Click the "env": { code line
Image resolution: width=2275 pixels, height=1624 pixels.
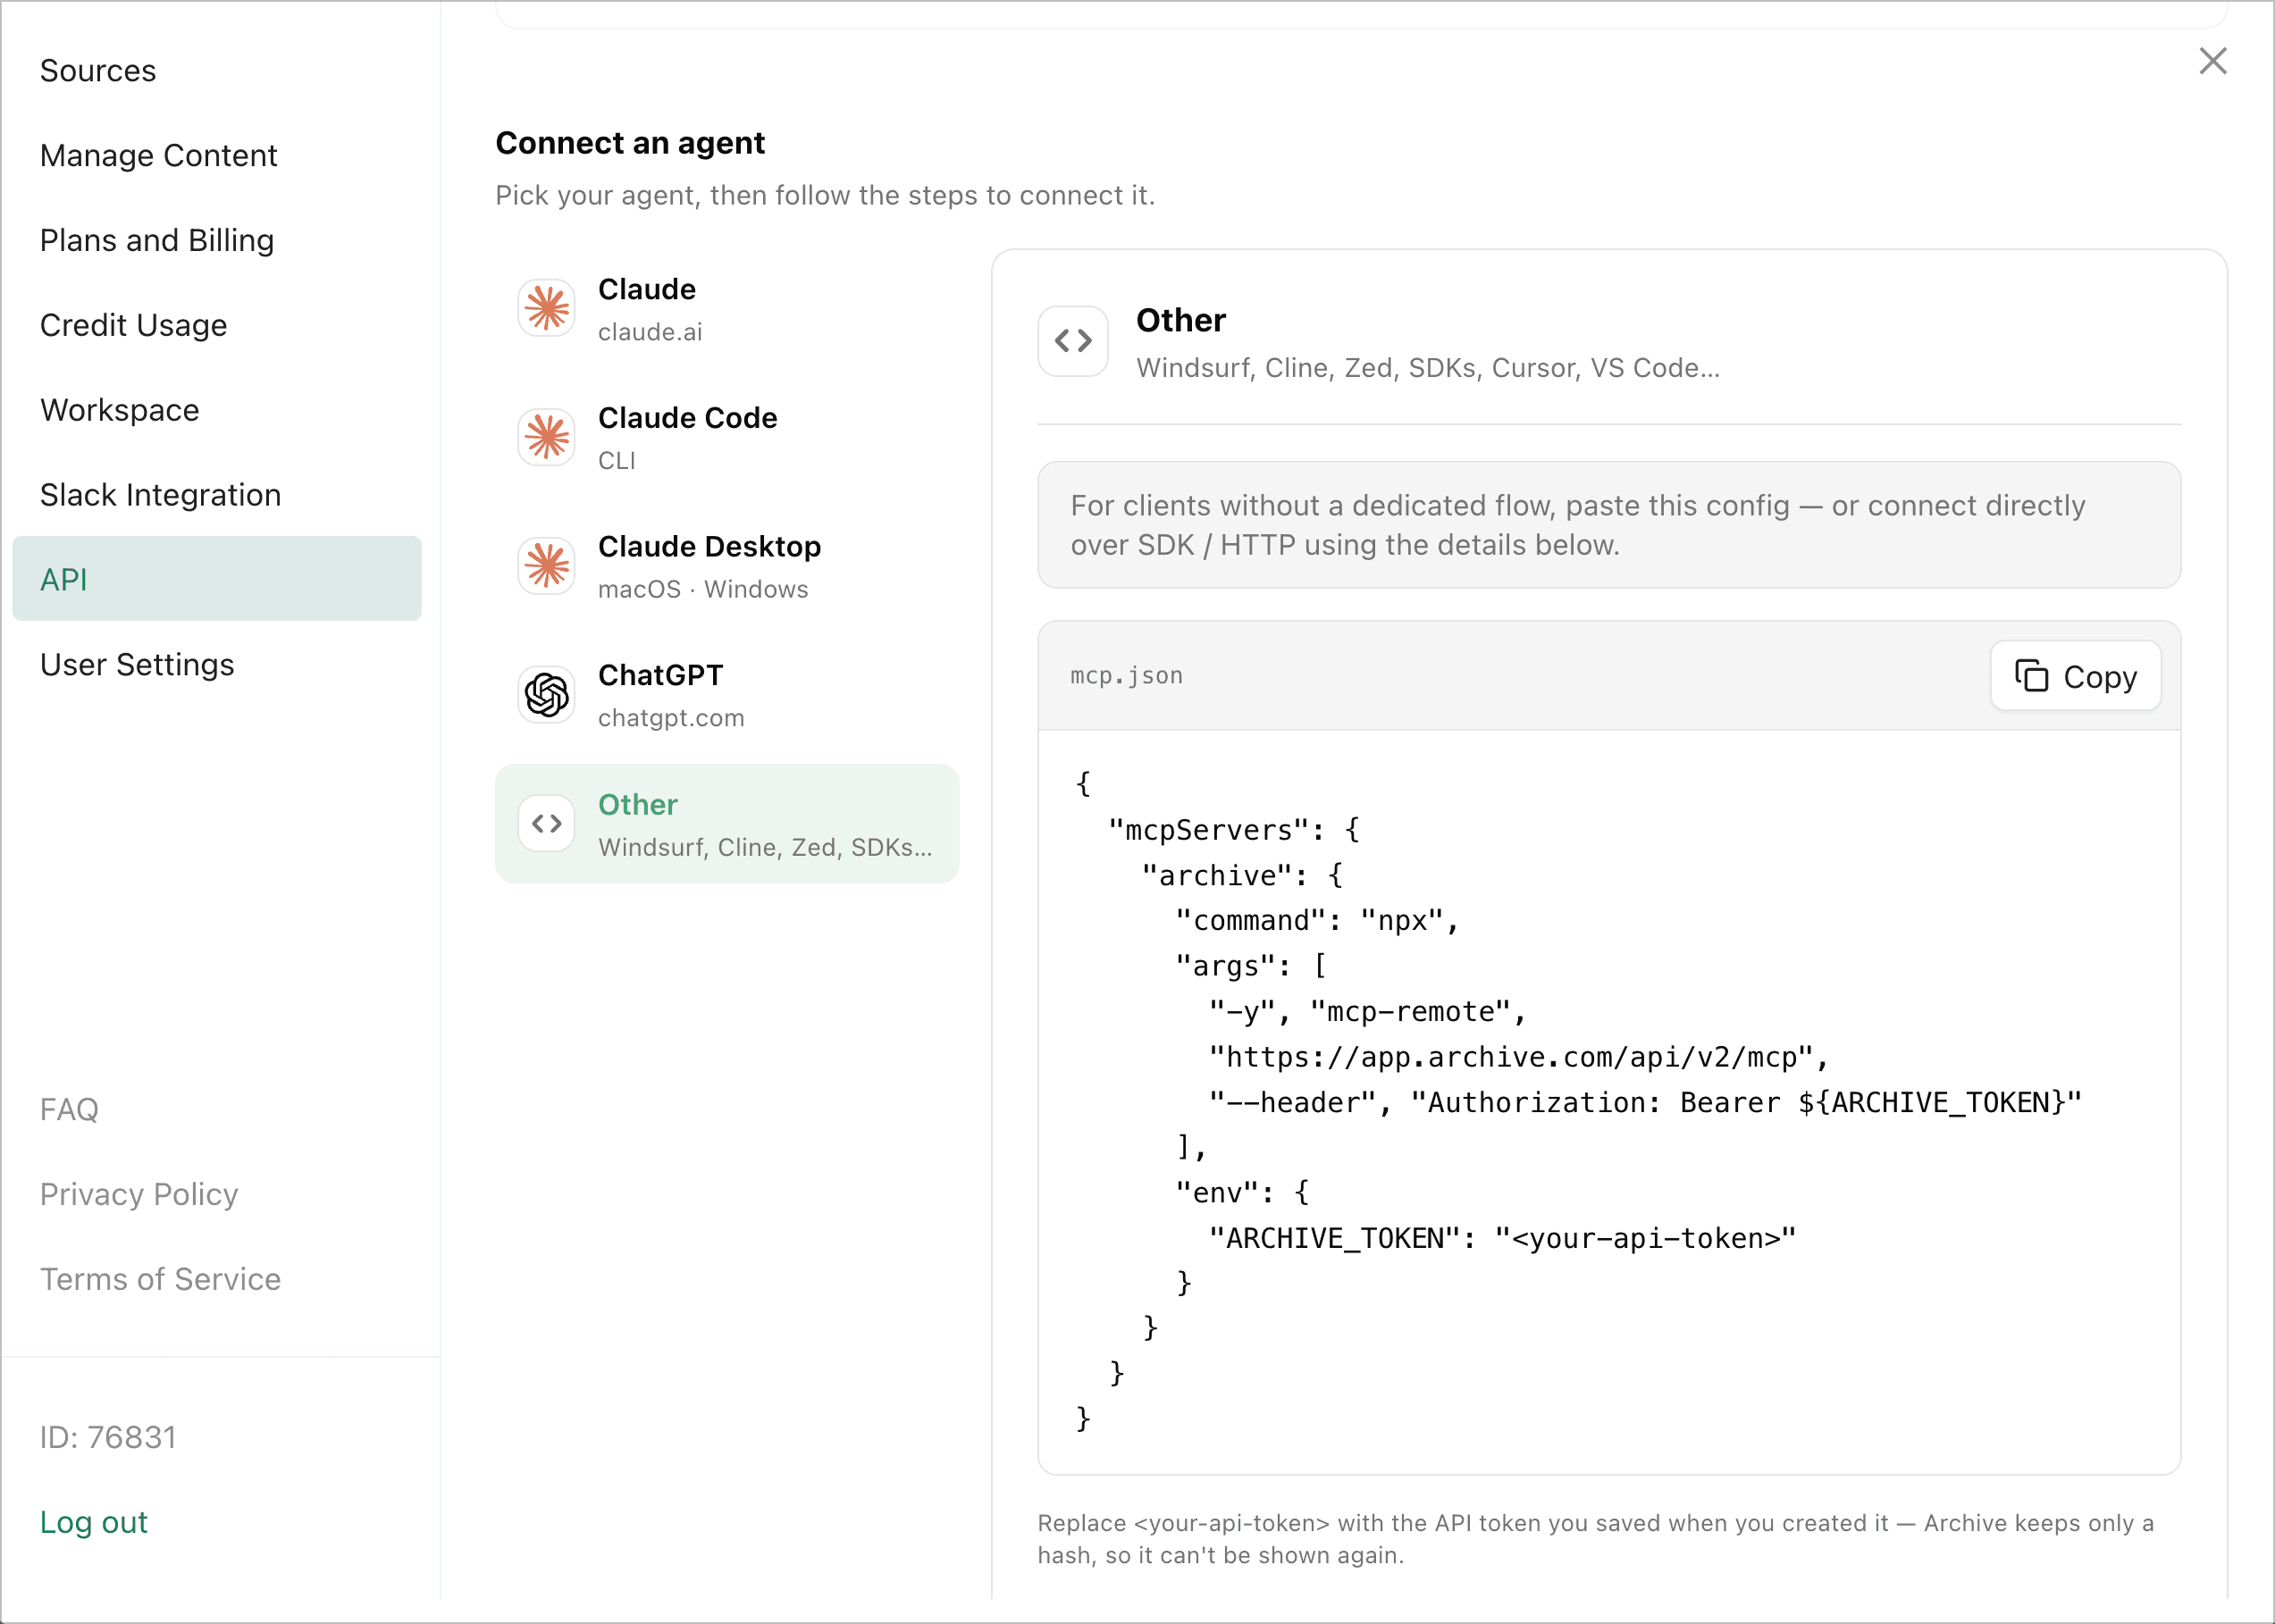[x=1243, y=1193]
